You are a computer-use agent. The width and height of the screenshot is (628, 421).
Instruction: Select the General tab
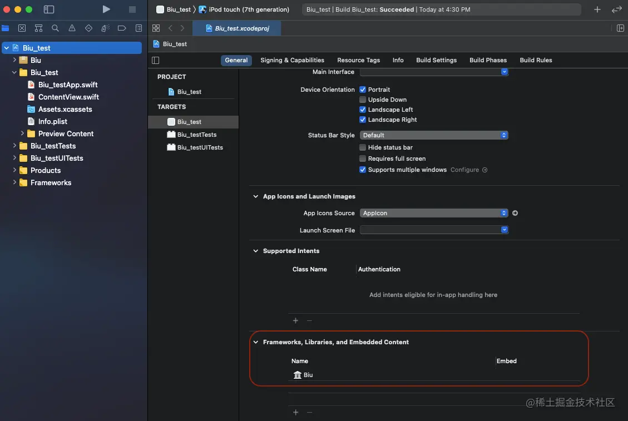[236, 60]
